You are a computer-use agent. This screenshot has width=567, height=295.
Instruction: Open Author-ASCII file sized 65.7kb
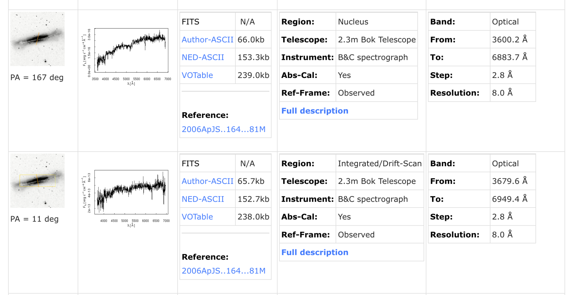tap(207, 181)
